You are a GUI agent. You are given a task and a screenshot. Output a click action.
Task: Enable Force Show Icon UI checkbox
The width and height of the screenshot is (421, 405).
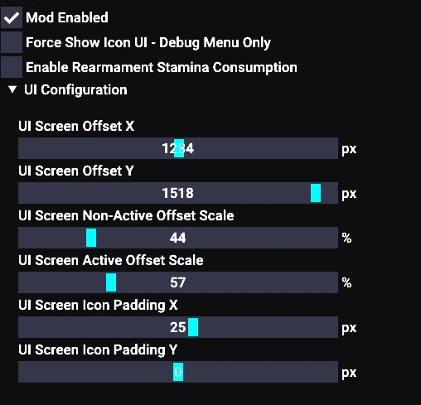tap(12, 42)
